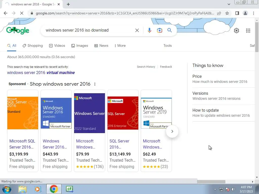Screen dimensions: 259x194
Task: Open Chrome profile avatar
Action: pos(245,13)
